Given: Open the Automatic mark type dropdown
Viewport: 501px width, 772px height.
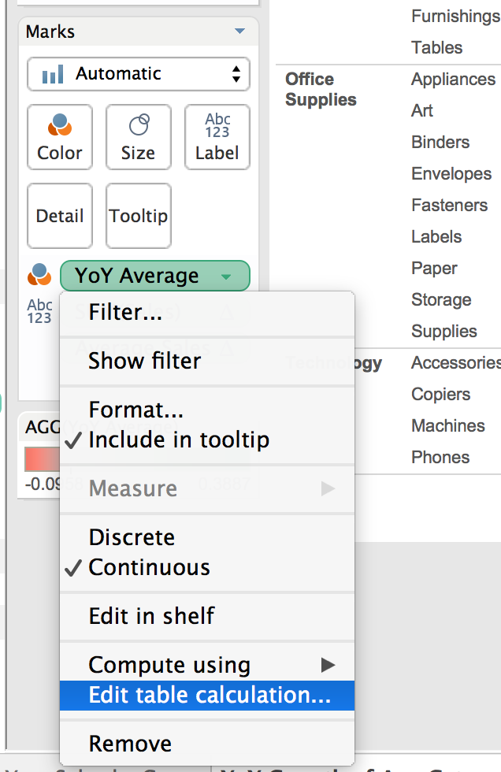Looking at the screenshot, I should 139,75.
